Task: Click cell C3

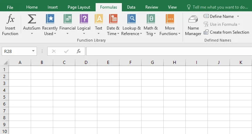Action: (64, 83)
